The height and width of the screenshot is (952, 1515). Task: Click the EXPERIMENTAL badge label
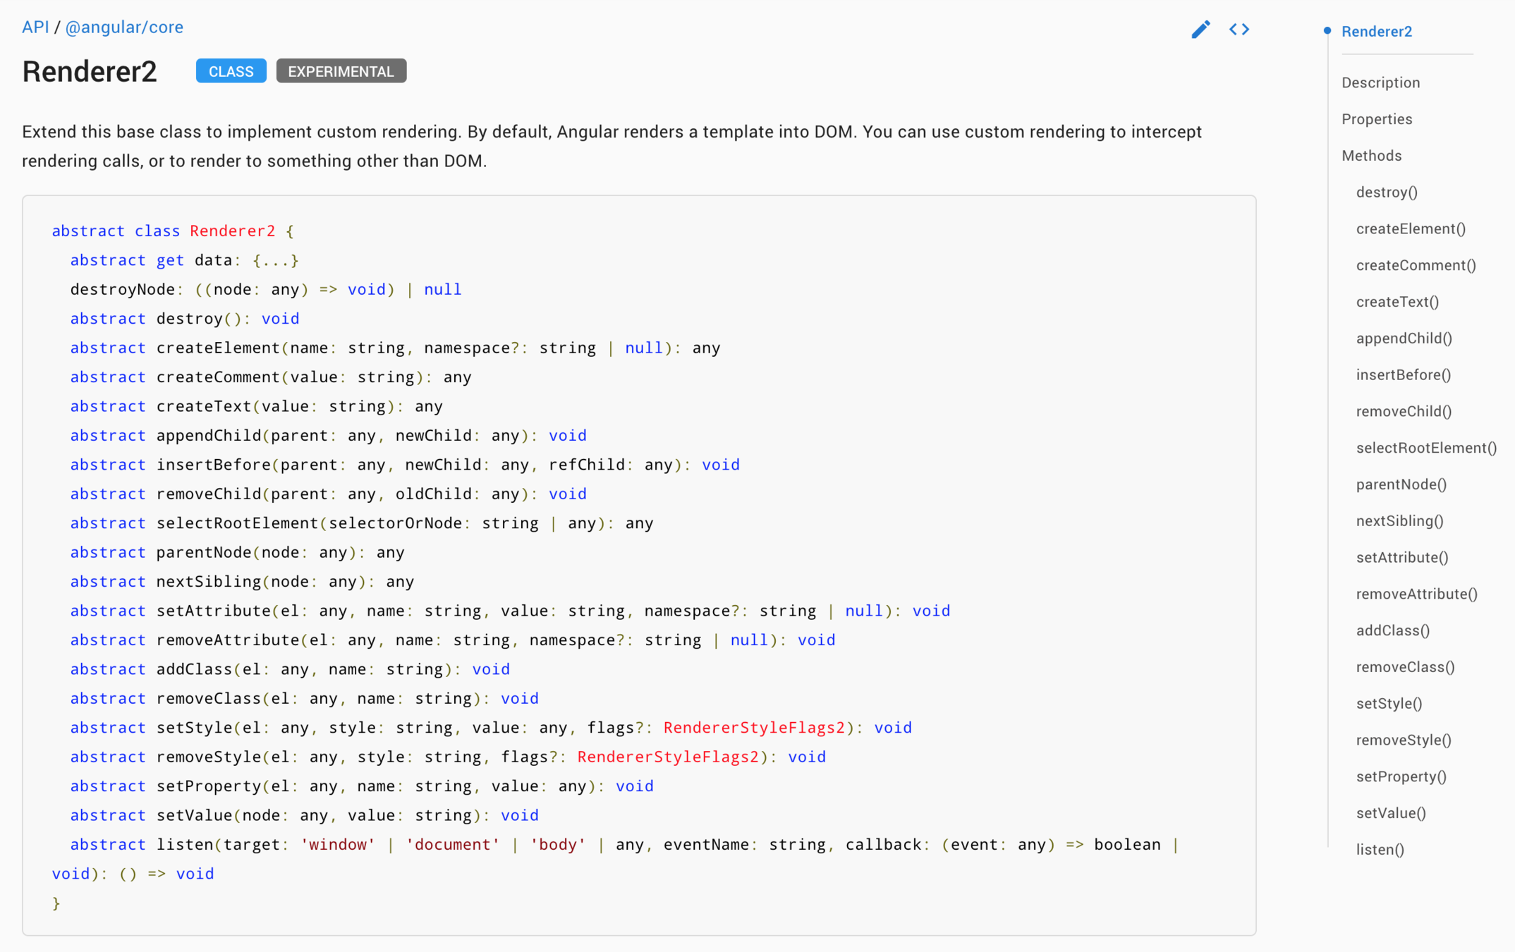(x=341, y=71)
